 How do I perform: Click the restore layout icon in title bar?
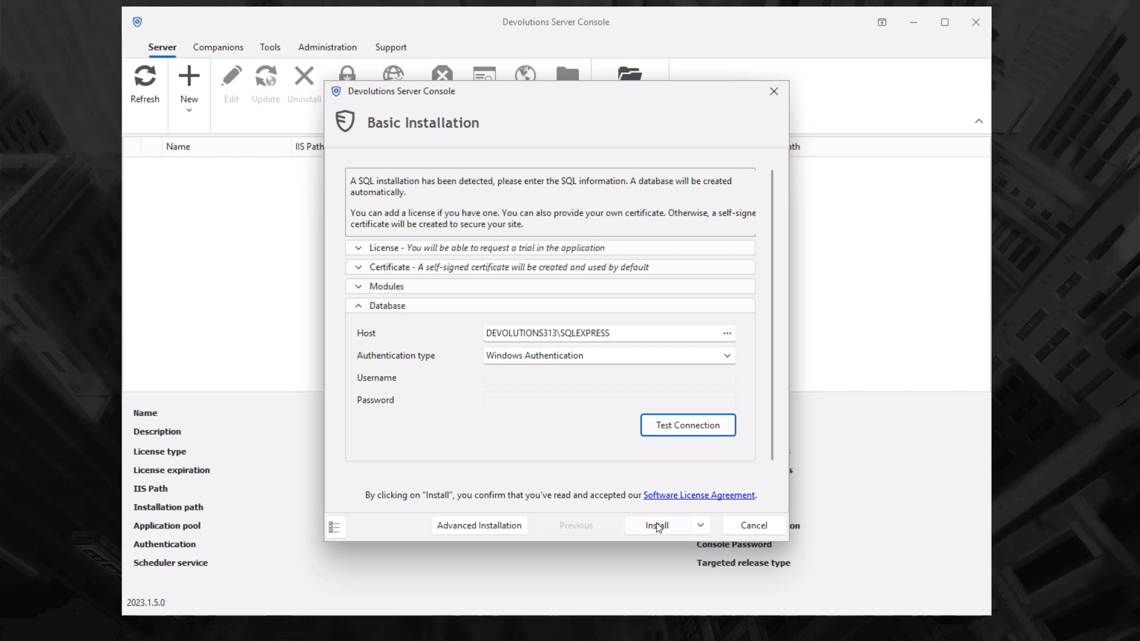[x=882, y=23]
